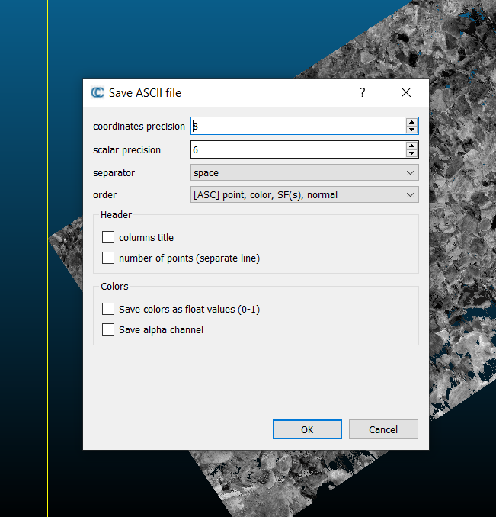Enable Save alpha channel checkbox
The width and height of the screenshot is (496, 517).
coord(108,329)
